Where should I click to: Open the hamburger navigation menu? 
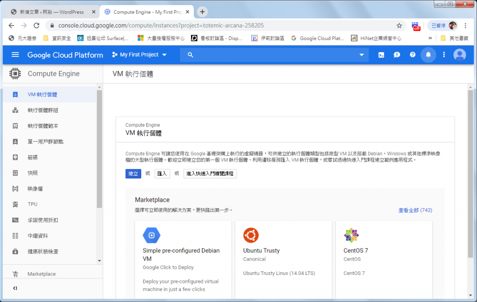pos(15,55)
